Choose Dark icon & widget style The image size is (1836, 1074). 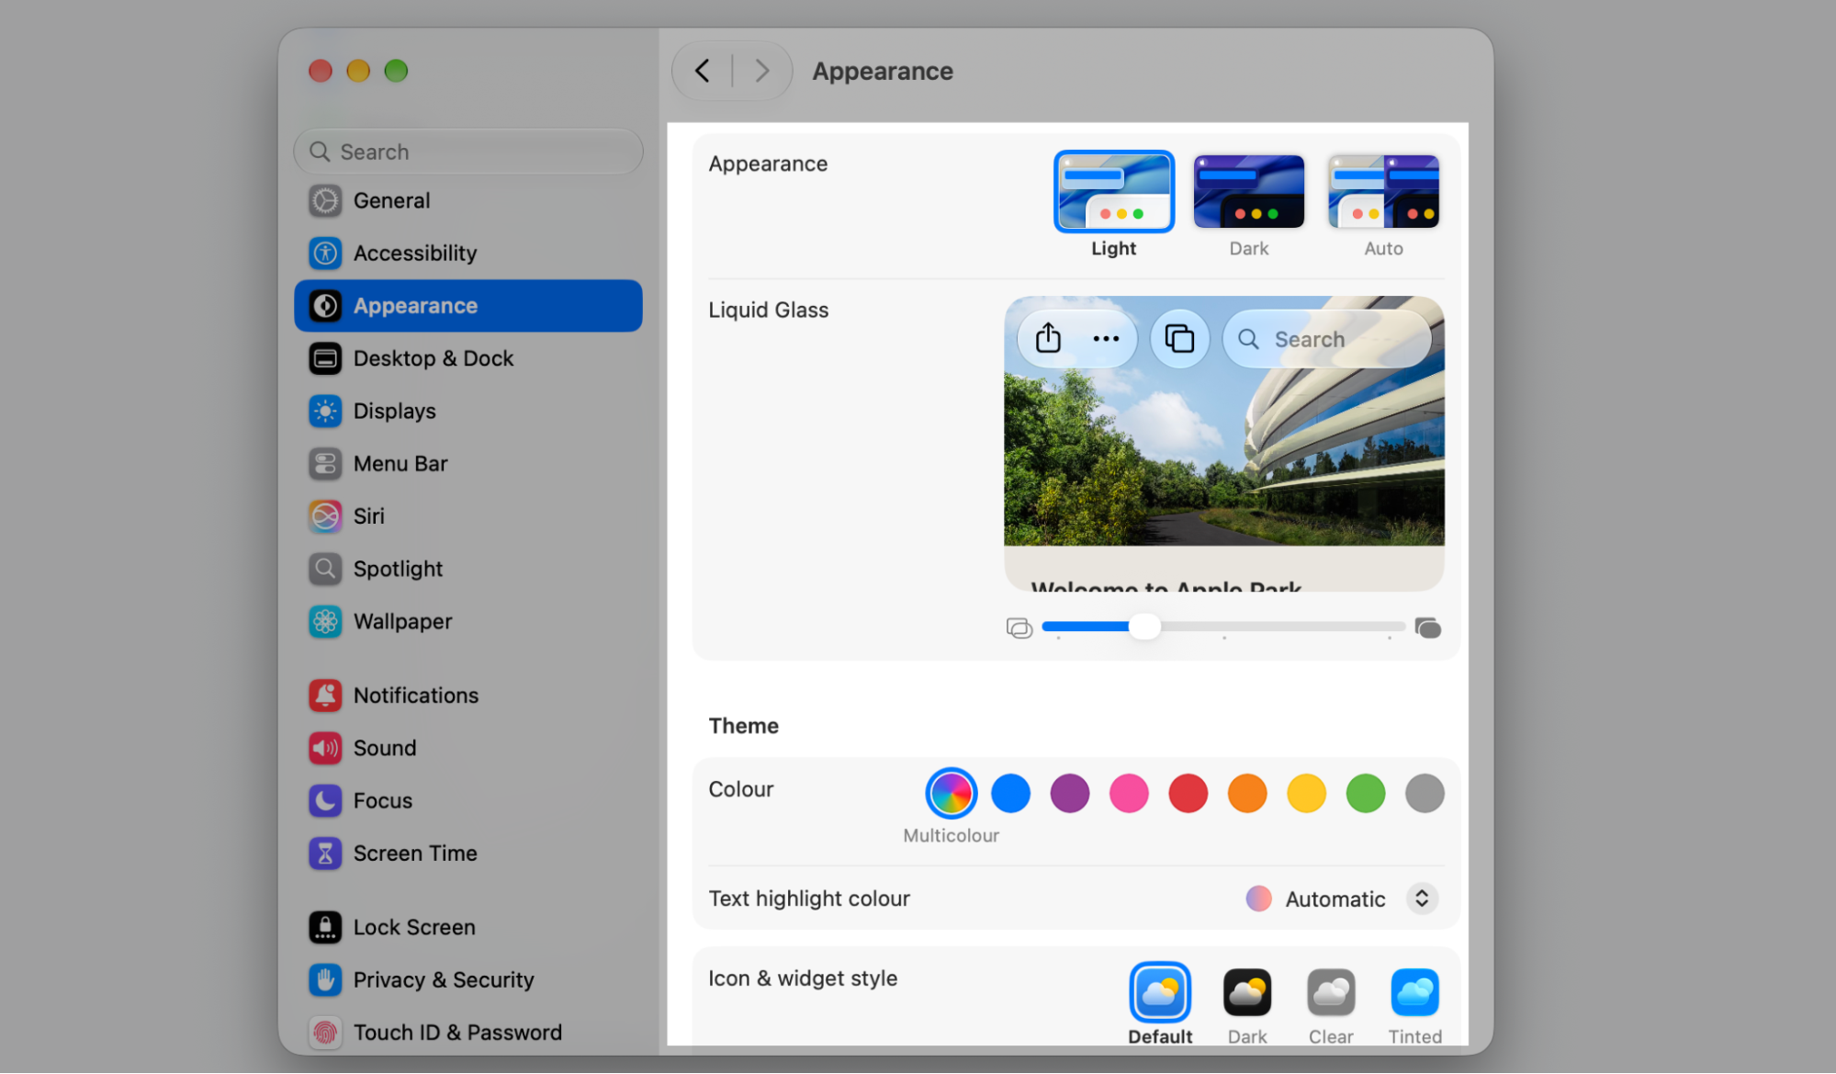point(1246,1003)
